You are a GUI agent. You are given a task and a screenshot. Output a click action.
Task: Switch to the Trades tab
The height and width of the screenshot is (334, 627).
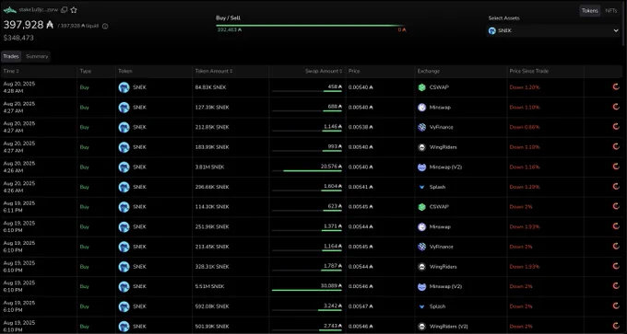pos(11,56)
